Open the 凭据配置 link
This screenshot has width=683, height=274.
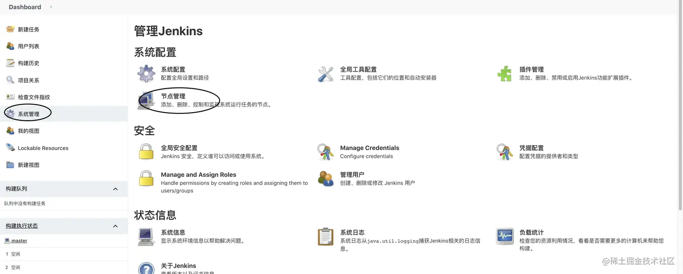(531, 148)
